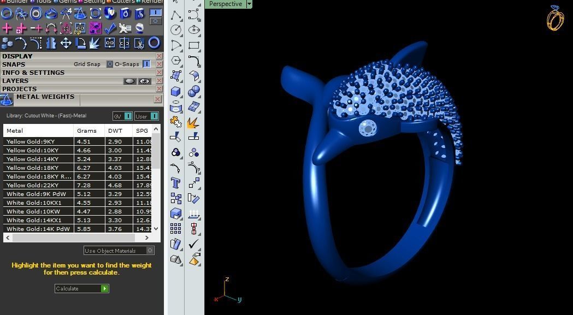This screenshot has height=315, width=573.
Task: Click the blue checkmark icon in Matrix toolbar
Action: pos(110,28)
